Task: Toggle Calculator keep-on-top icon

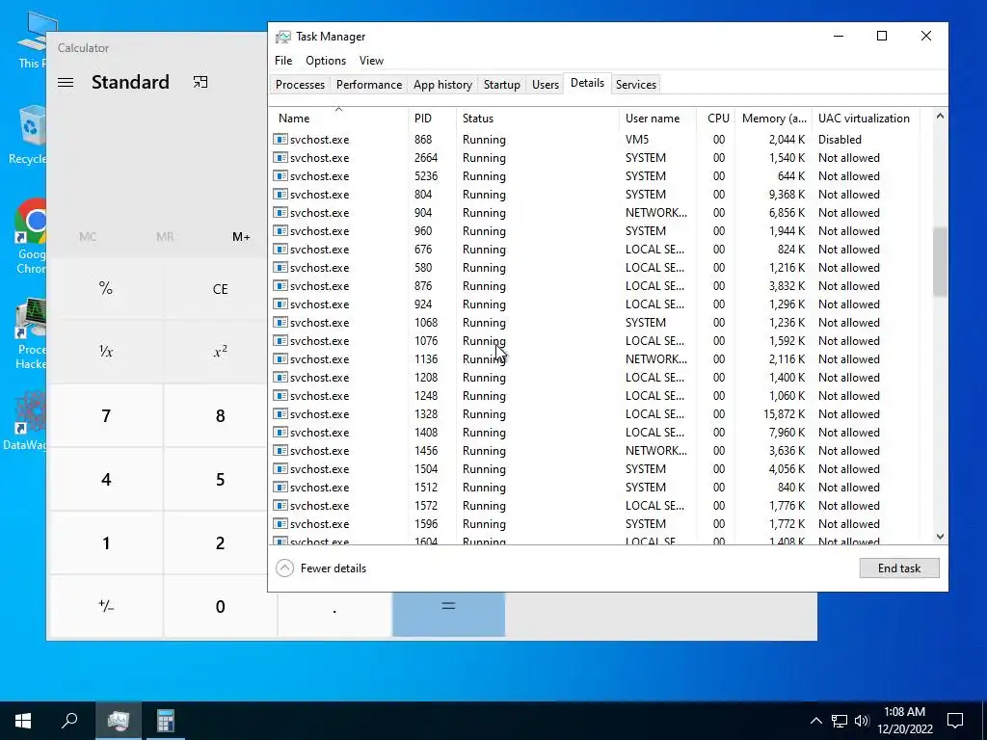Action: click(x=200, y=83)
